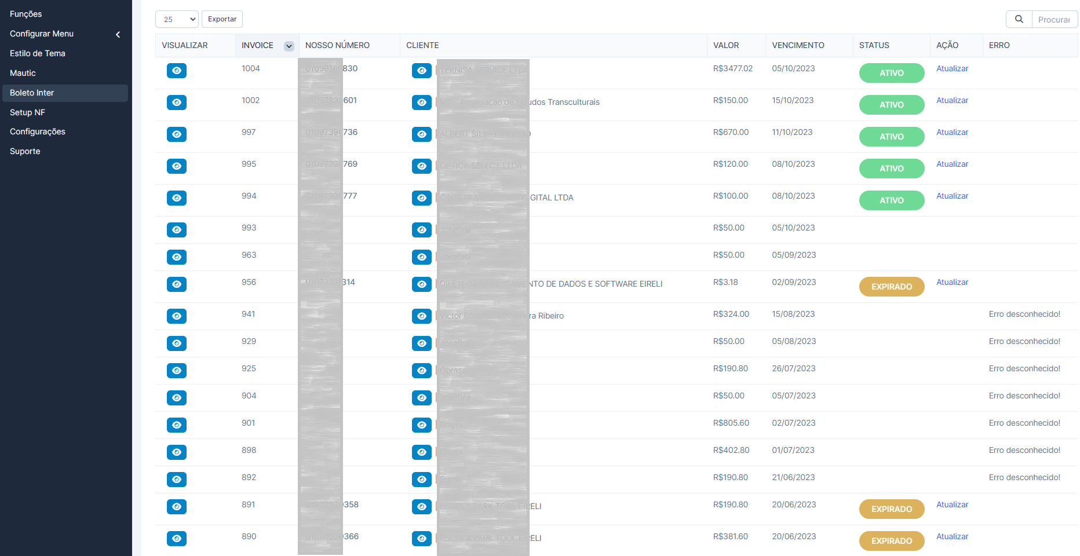Click client eye icon for invoice 1002
This screenshot has height=556, width=1080.
coord(422,103)
